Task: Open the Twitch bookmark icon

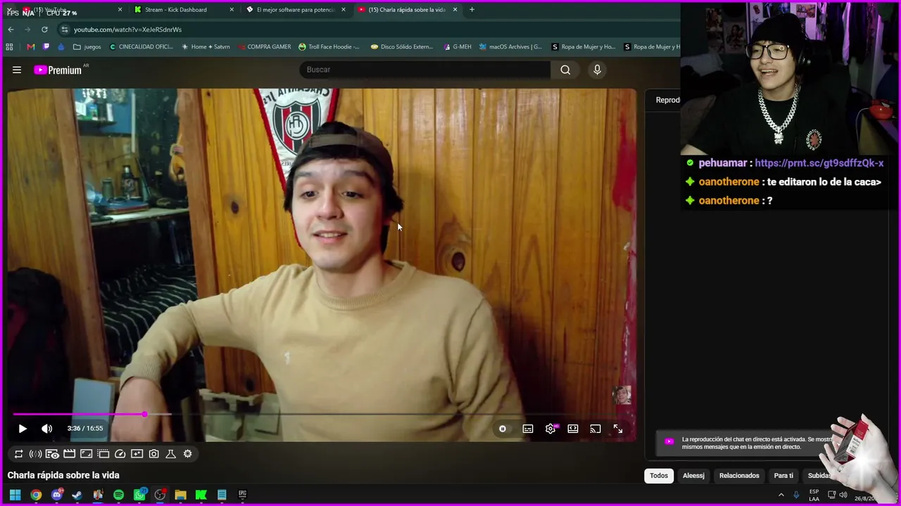Action: 46,47
